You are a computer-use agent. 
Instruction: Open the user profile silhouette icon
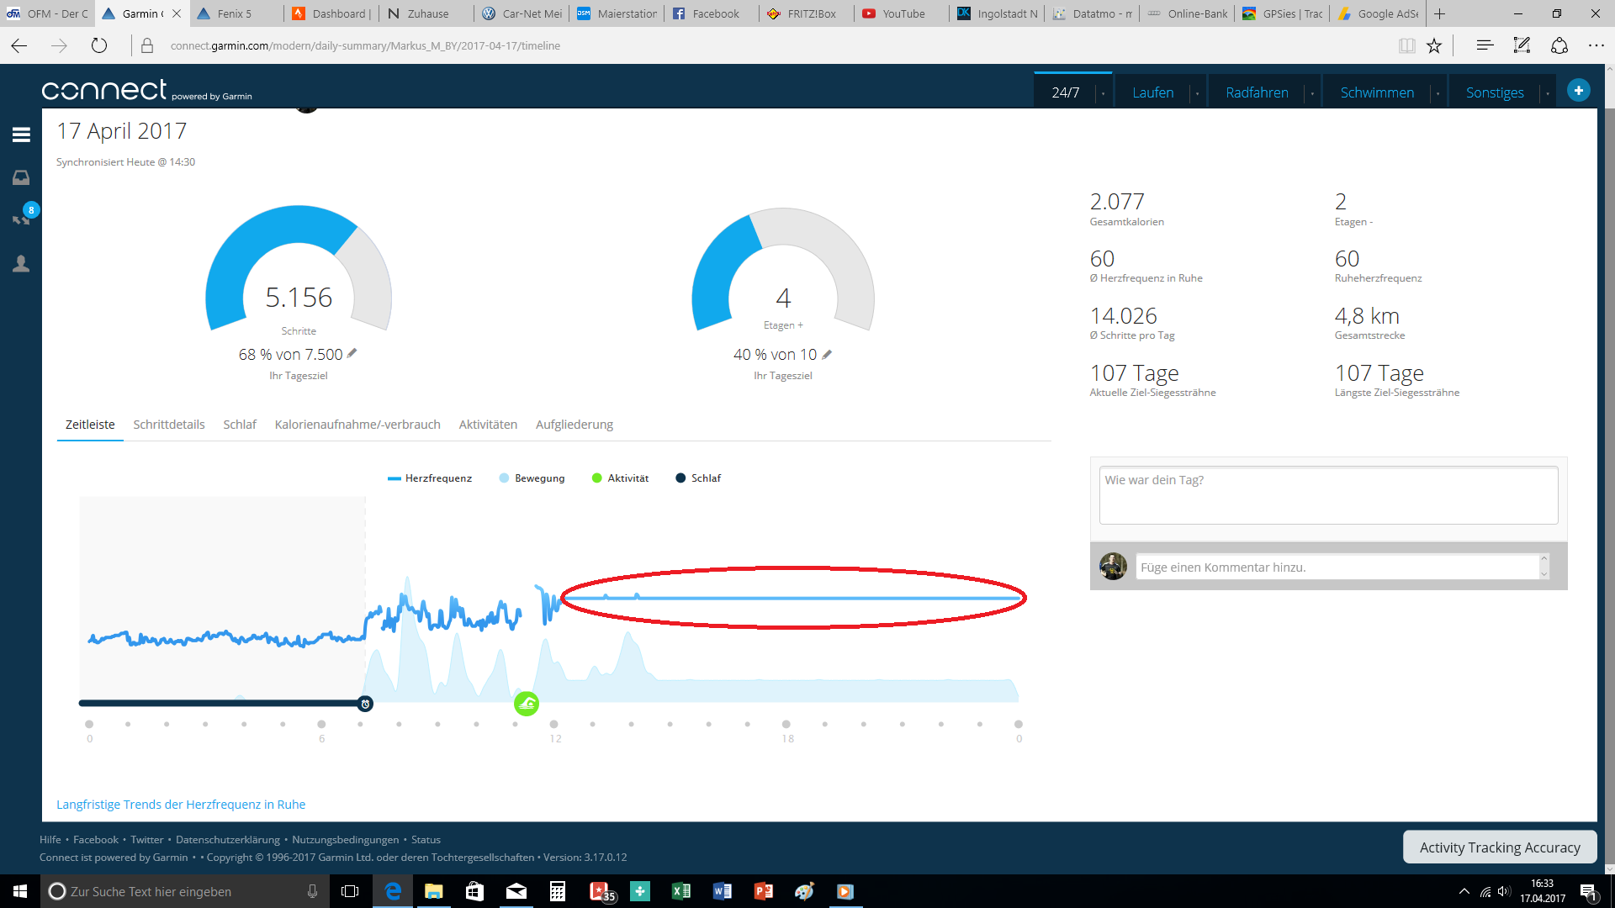[x=21, y=264]
